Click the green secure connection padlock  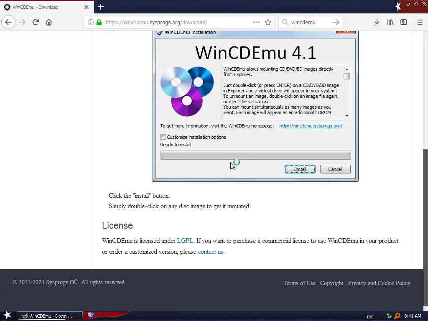click(99, 22)
